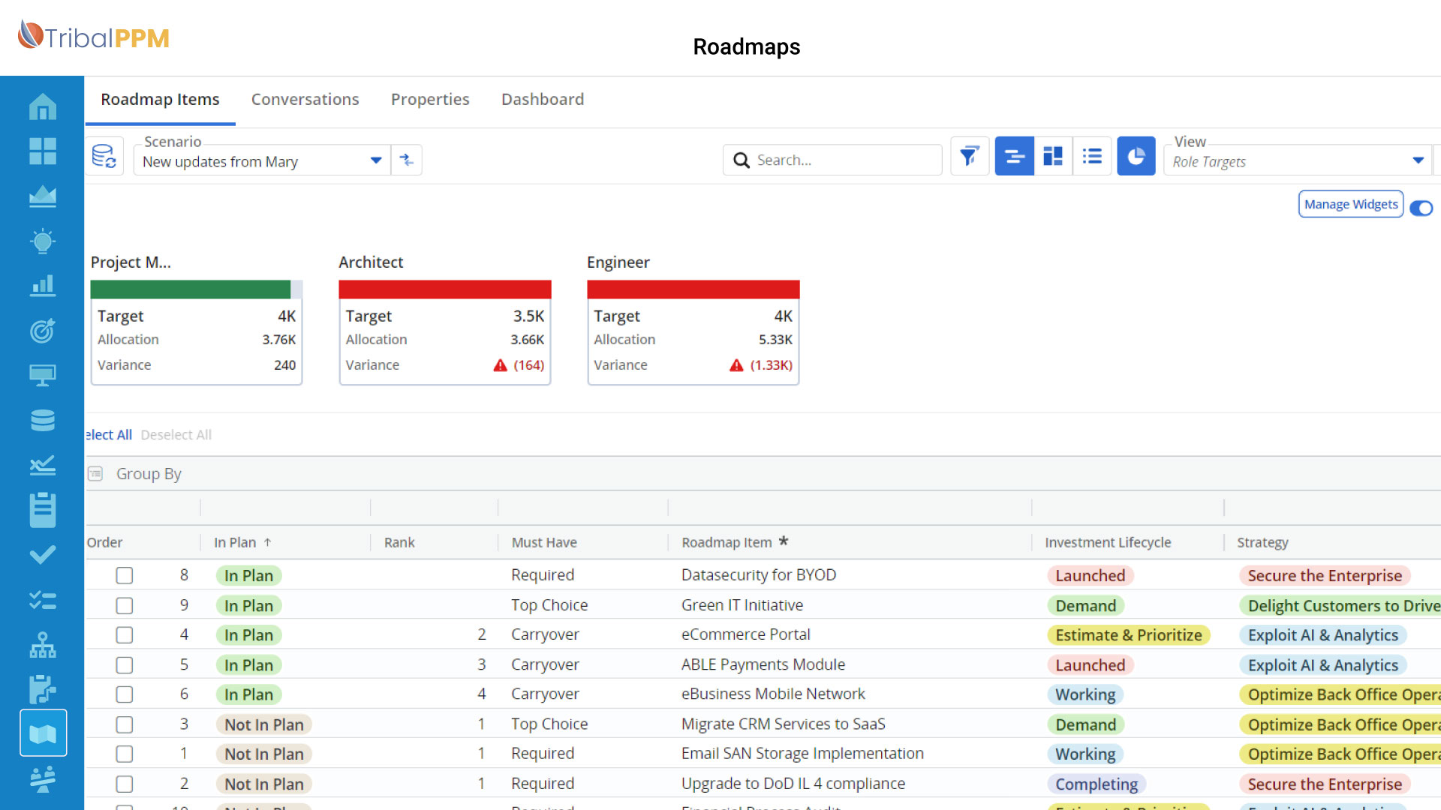Sort by the Strategy column header
Screen dimensions: 1441x810
(x=1262, y=542)
